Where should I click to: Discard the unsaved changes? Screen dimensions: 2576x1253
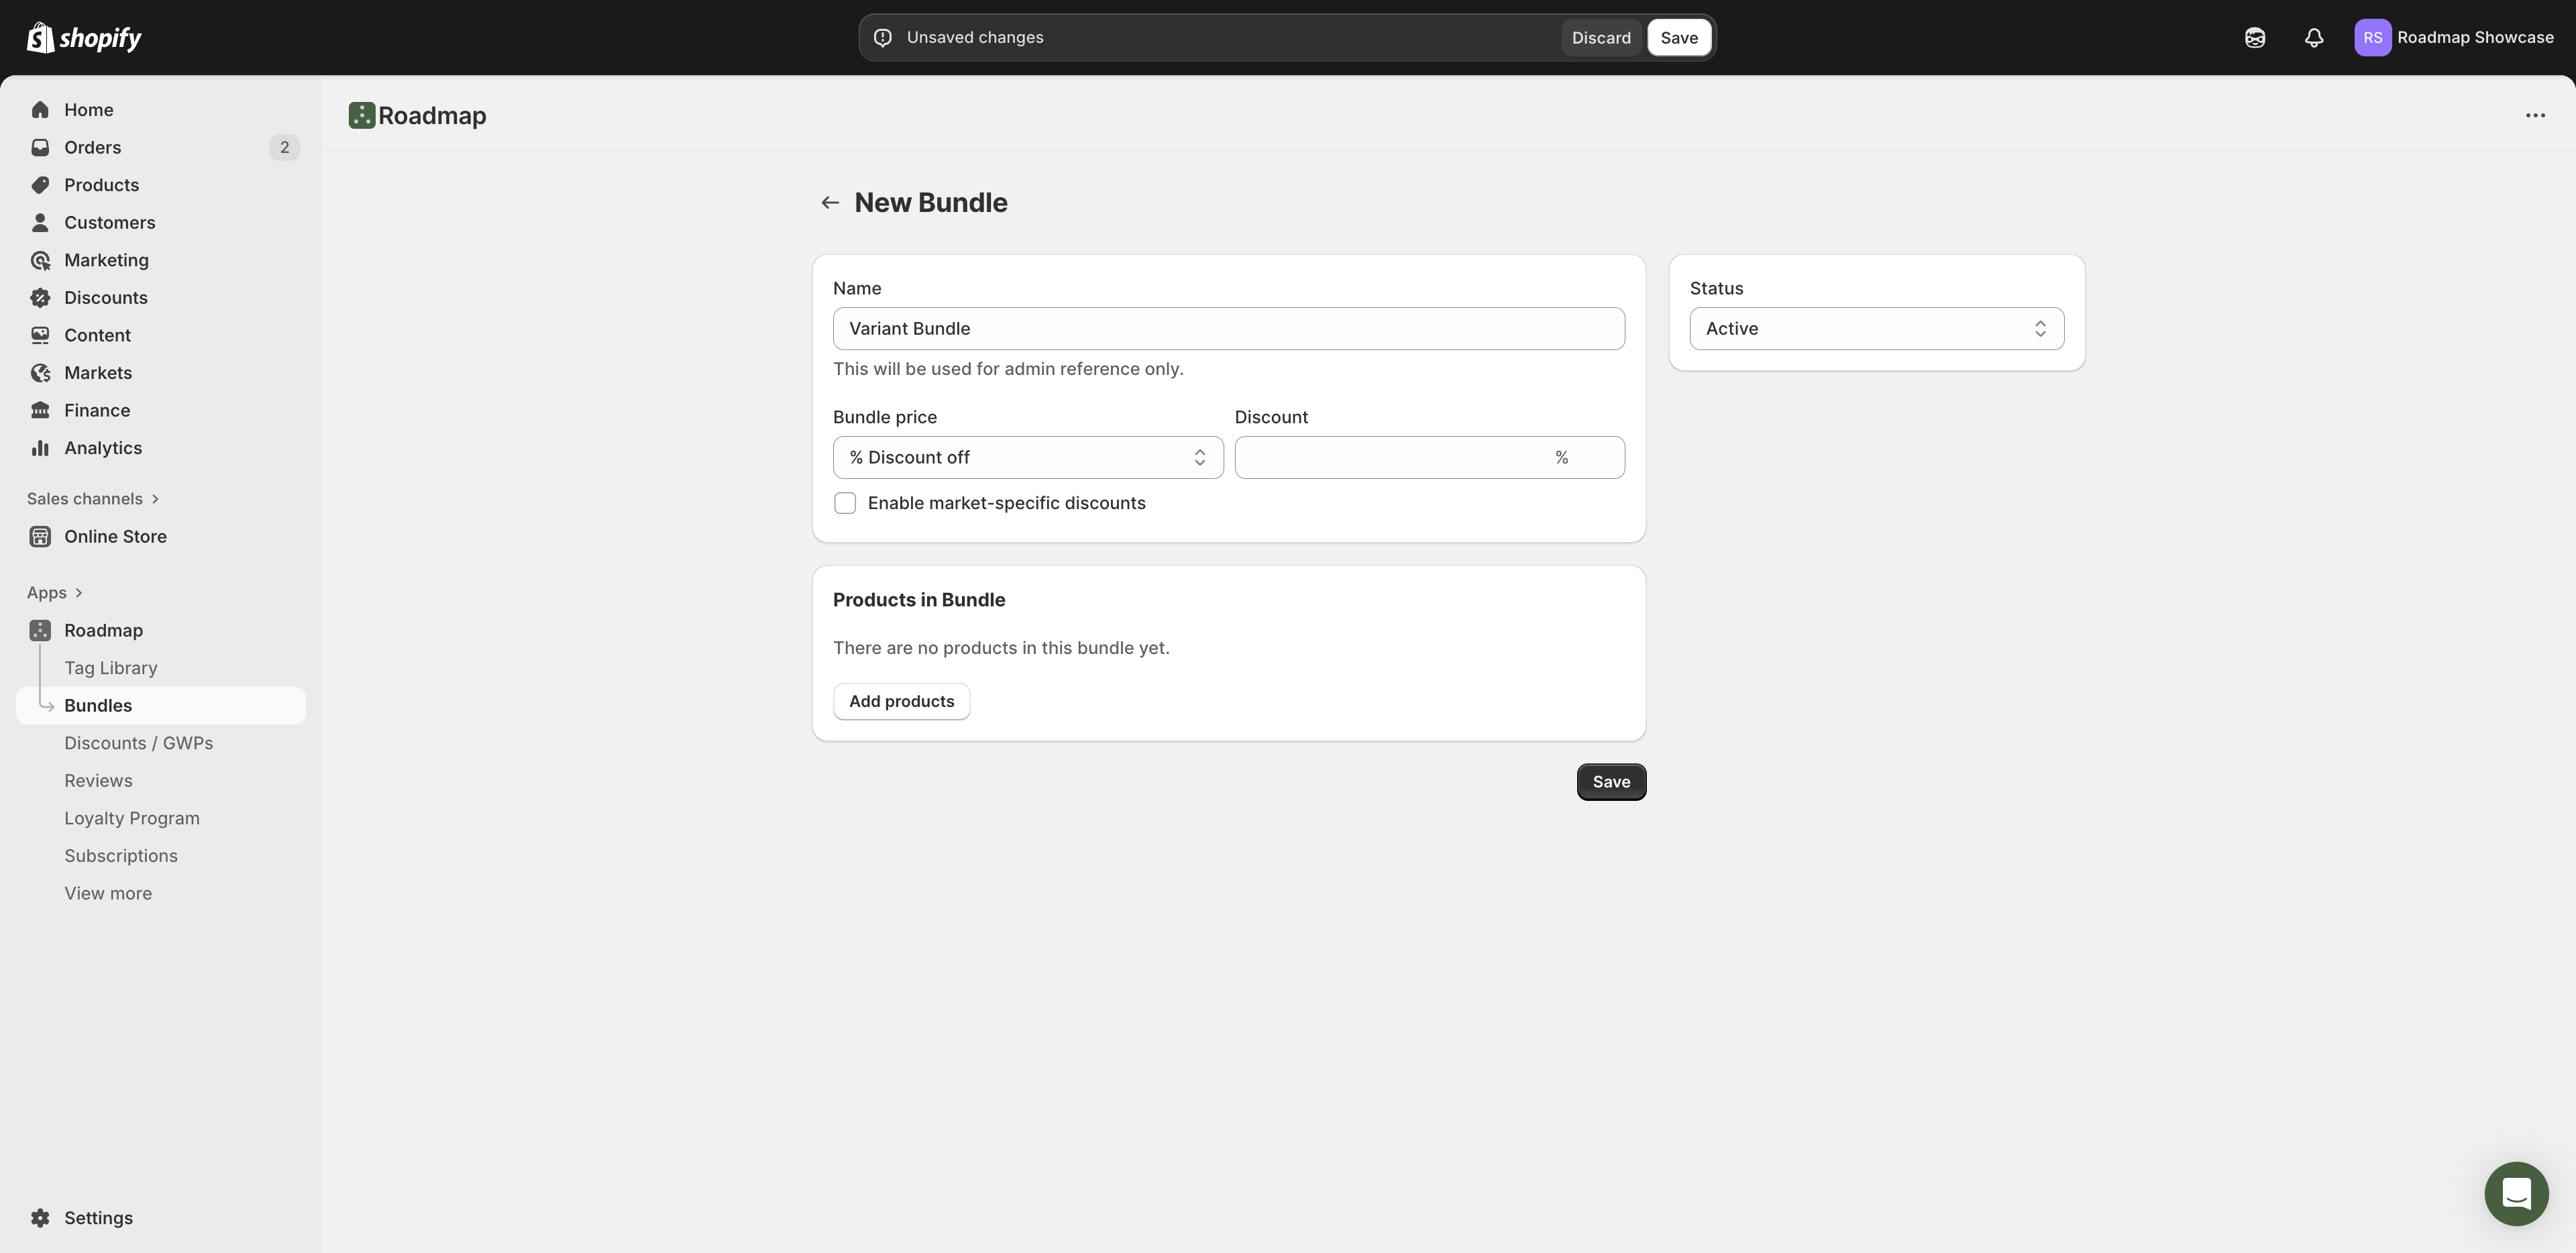pyautogui.click(x=1600, y=38)
